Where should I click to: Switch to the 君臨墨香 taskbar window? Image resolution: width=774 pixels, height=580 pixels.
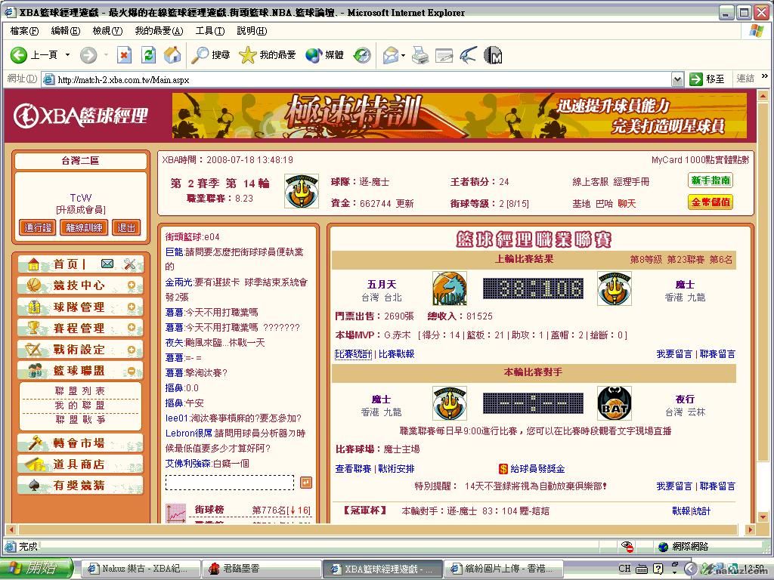pyautogui.click(x=262, y=569)
